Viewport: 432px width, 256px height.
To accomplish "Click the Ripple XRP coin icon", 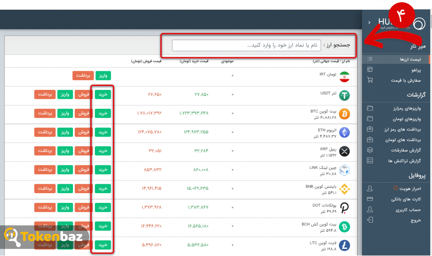I will (344, 151).
